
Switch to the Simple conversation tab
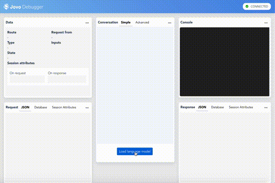[x=126, y=22]
